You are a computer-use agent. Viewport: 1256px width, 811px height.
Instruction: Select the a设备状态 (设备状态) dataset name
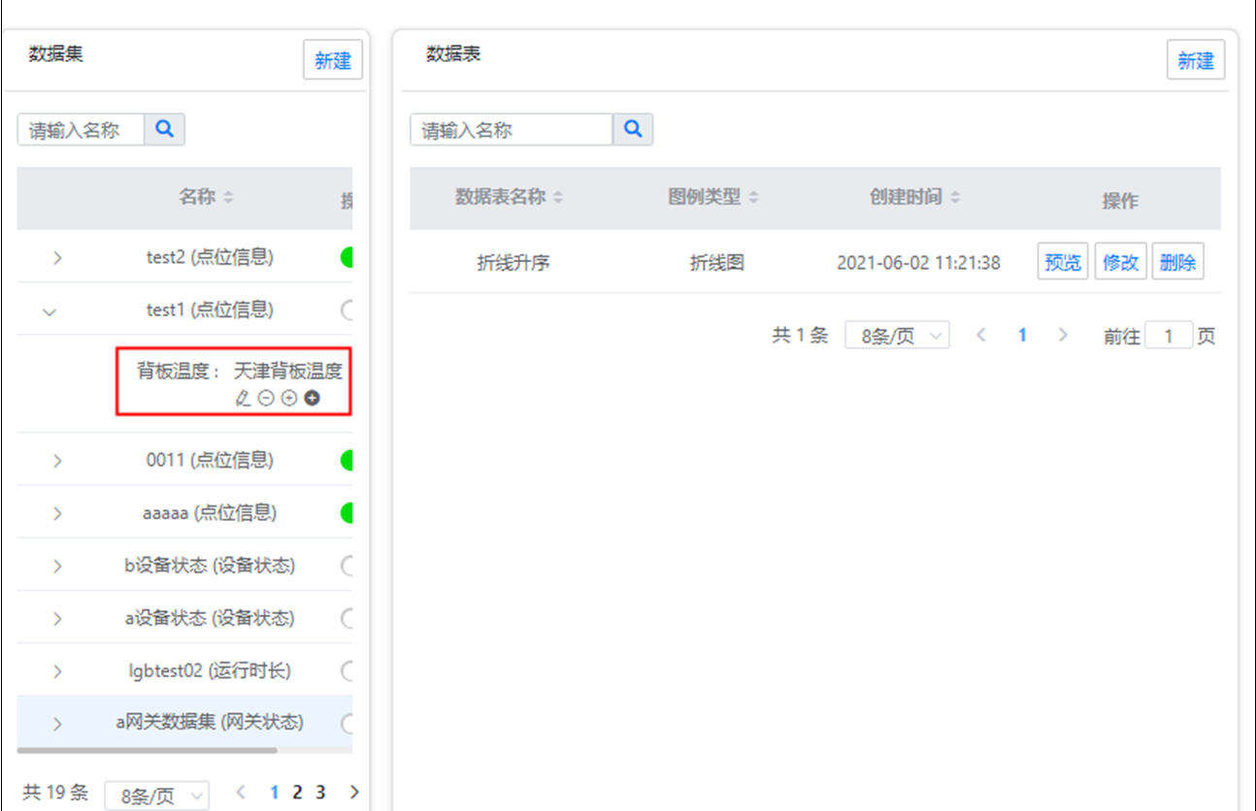pyautogui.click(x=210, y=618)
